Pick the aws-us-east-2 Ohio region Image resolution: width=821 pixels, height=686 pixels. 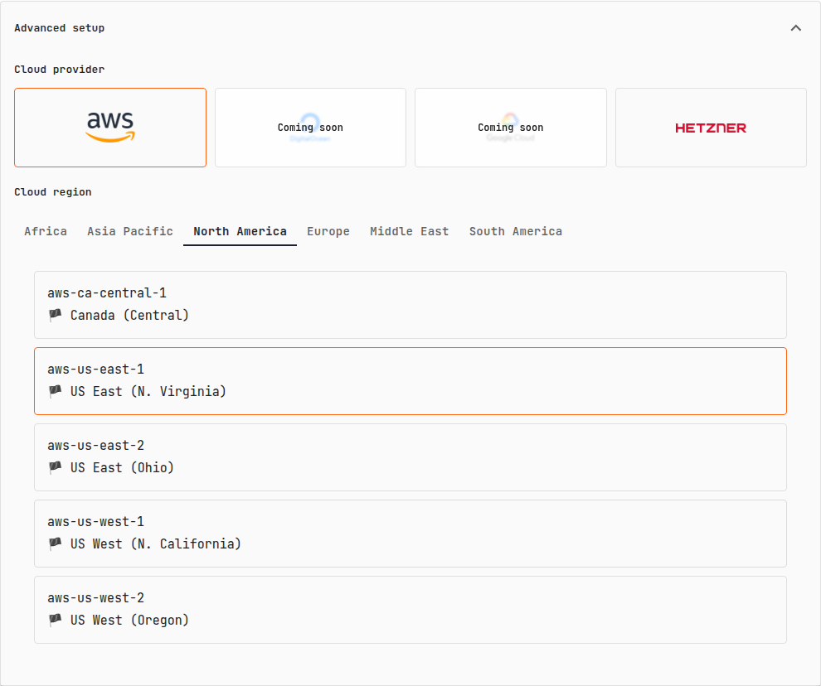(x=410, y=457)
